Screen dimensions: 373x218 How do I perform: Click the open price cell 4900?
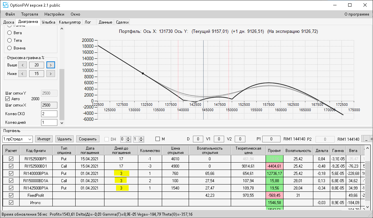175,166
